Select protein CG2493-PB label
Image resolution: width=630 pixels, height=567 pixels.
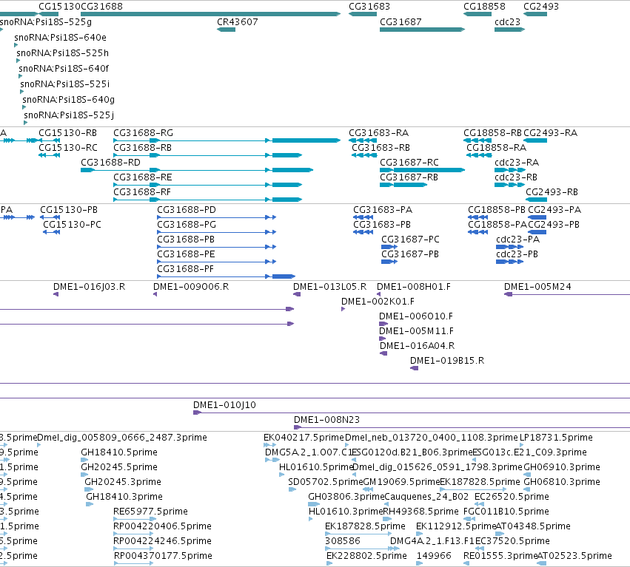point(554,225)
